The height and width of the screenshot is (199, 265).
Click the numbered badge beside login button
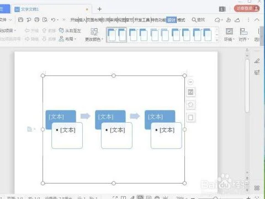(x=222, y=9)
